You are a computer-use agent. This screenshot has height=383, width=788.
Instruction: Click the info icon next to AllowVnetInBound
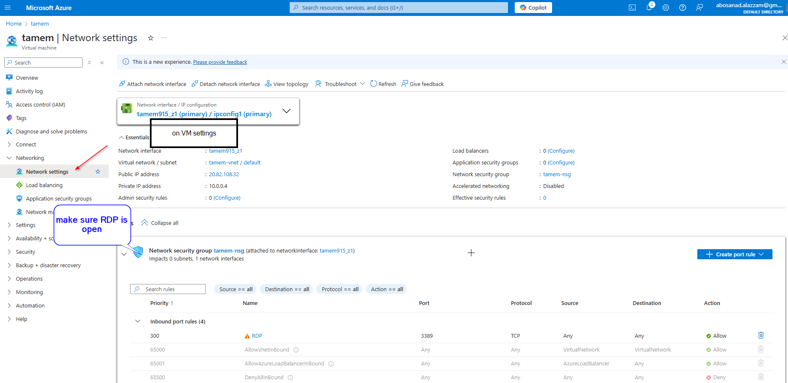[296, 350]
